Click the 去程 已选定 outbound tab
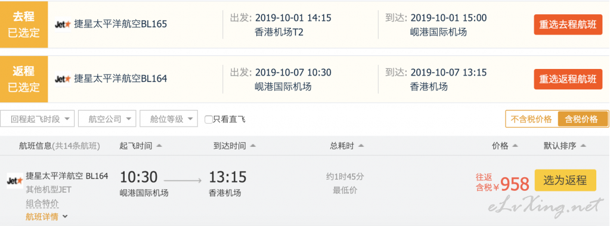This screenshot has height=226, width=610. tap(24, 24)
